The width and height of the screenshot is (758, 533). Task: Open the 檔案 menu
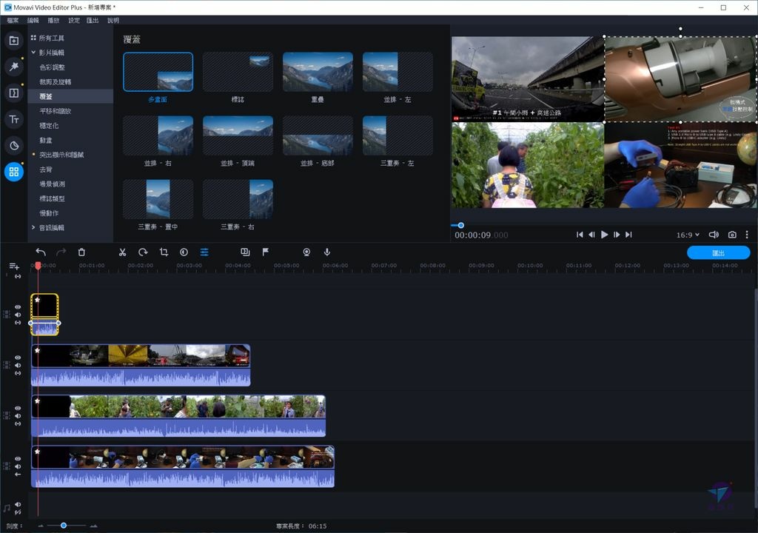click(13, 20)
